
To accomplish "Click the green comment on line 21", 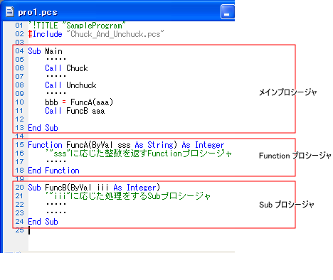I will click(128, 196).
